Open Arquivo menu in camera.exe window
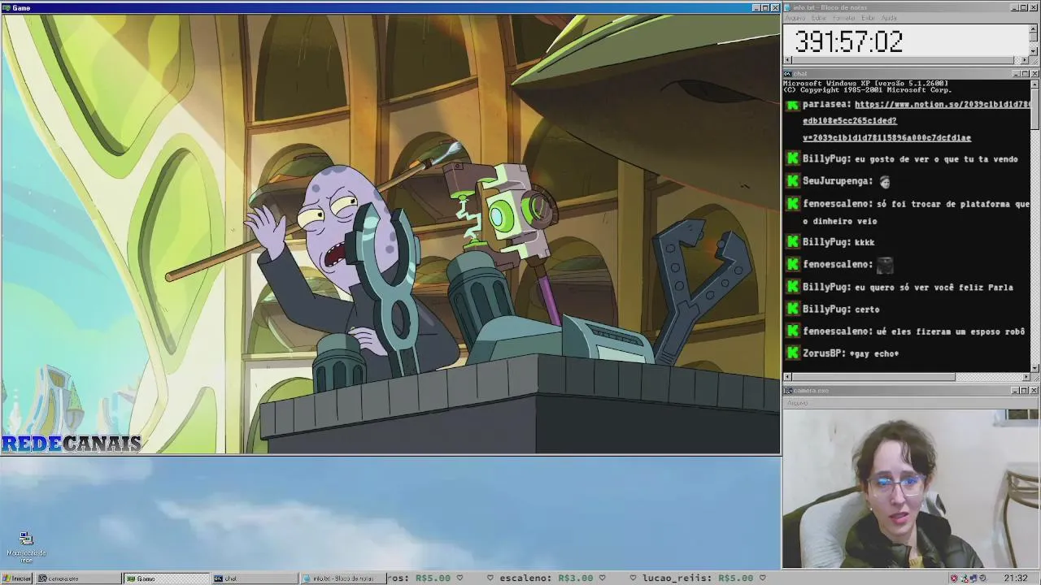This screenshot has height=585, width=1041. tap(797, 403)
